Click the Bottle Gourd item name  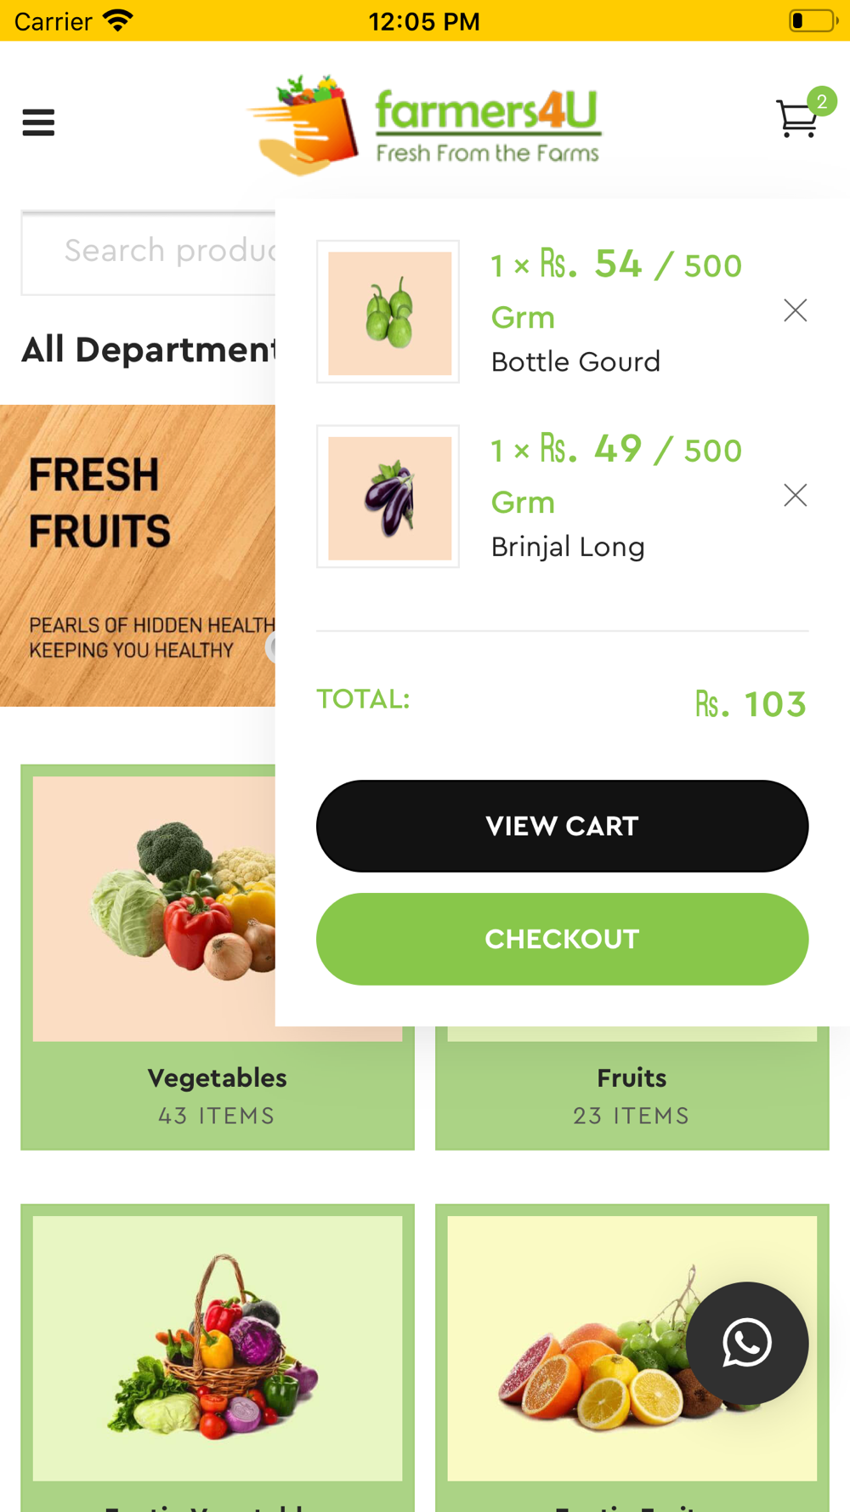(575, 362)
